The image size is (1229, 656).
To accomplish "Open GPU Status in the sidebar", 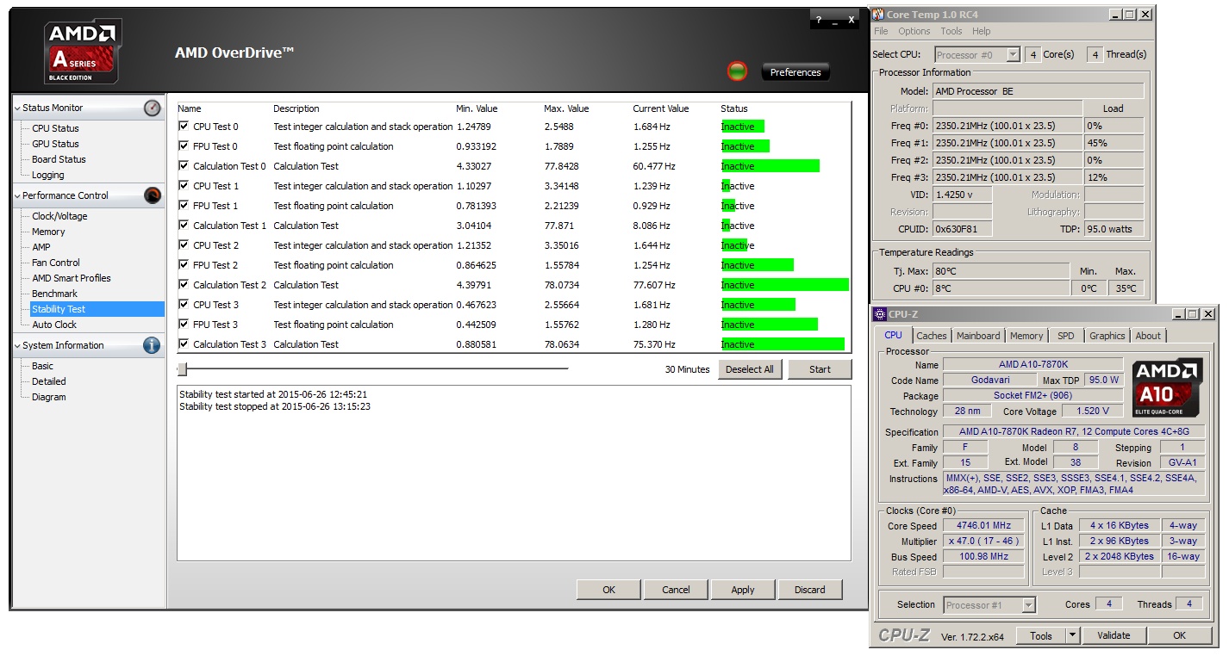I will (x=55, y=144).
